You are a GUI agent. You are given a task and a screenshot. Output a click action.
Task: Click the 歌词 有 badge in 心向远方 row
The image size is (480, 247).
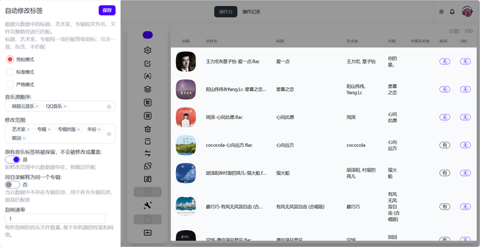[445, 145]
